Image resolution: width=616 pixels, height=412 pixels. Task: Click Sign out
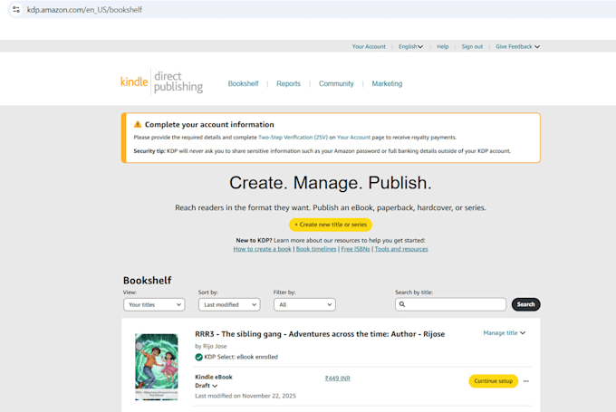[x=472, y=46]
